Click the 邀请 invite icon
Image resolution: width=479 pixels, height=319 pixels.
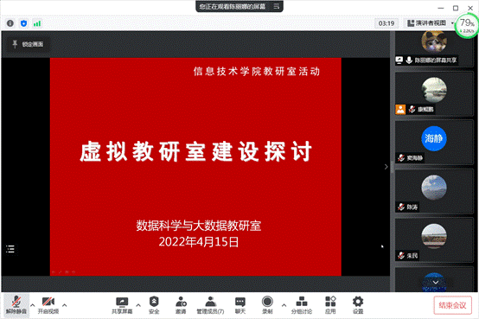pos(181,305)
